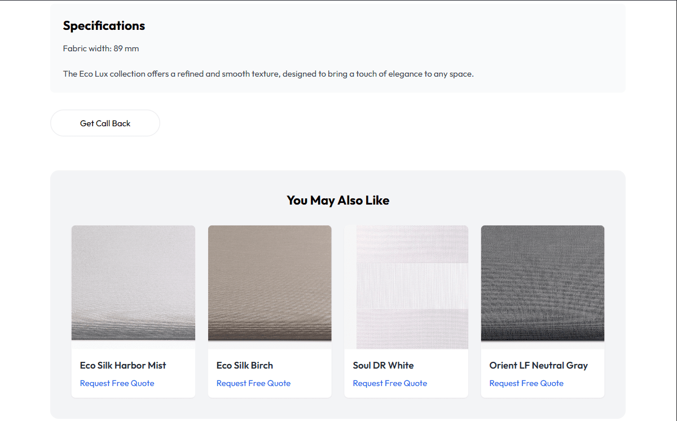This screenshot has width=677, height=421.
Task: Click the Eco Lux collection description sentence
Action: 268,74
